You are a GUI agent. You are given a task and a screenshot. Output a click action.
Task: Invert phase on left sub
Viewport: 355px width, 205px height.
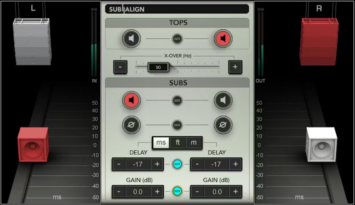coord(131,125)
